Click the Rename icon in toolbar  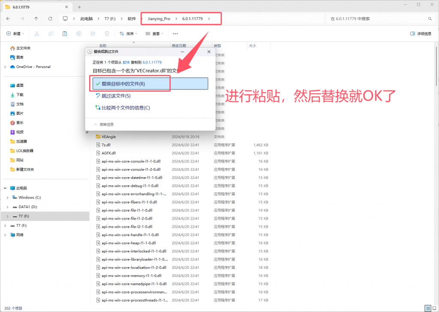click(79, 33)
